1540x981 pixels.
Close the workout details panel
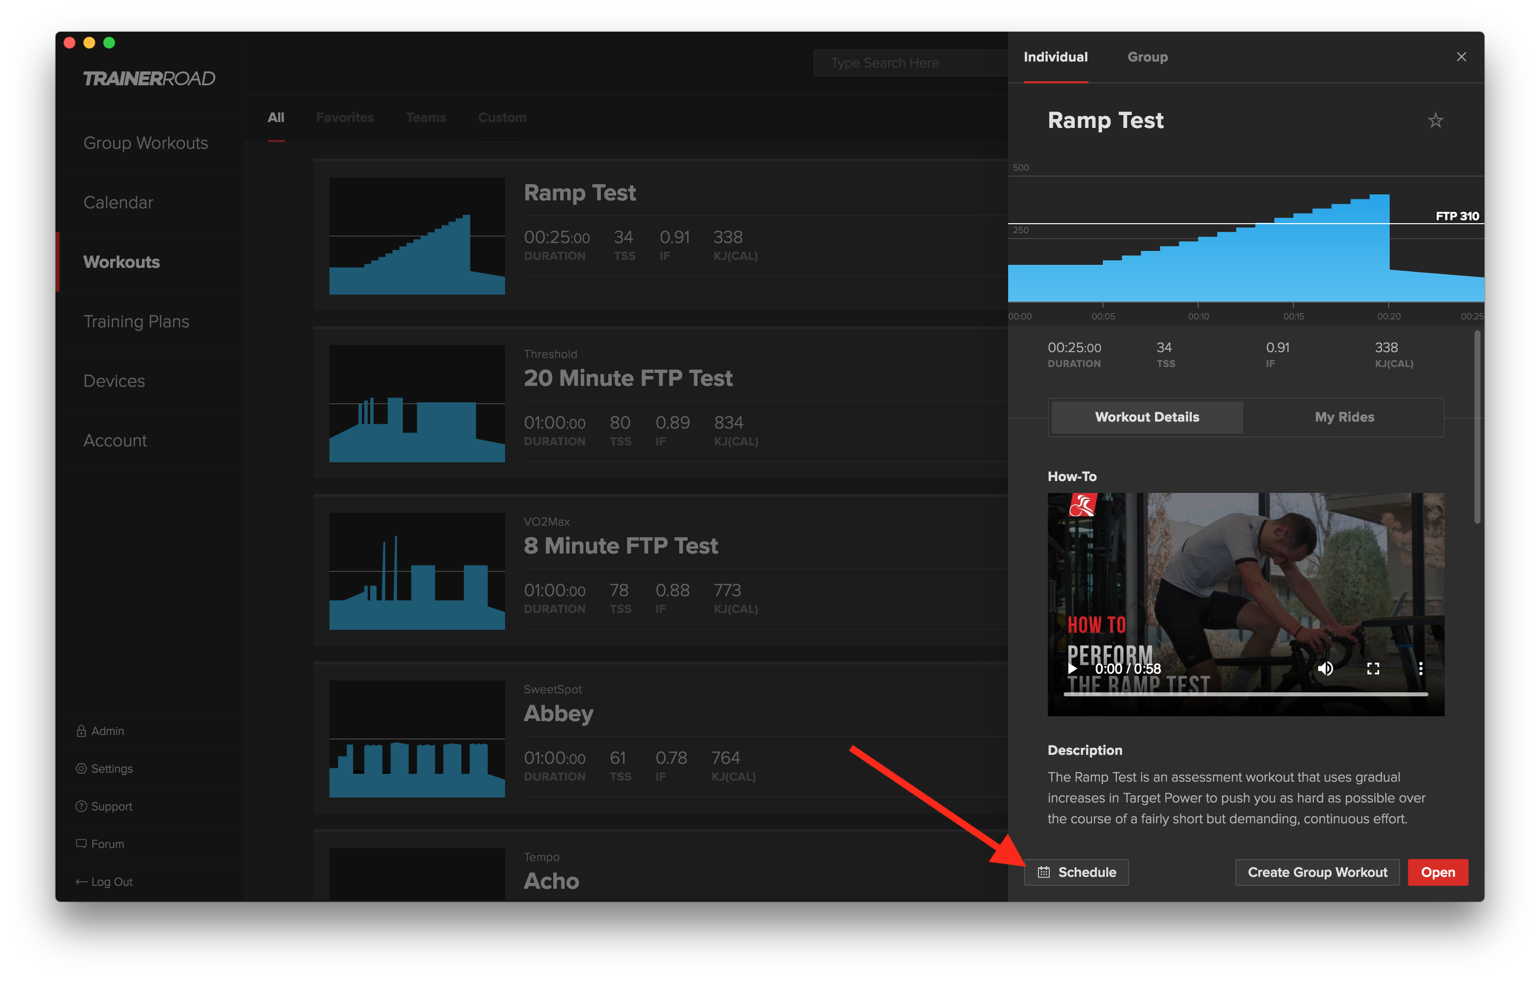[x=1461, y=57]
